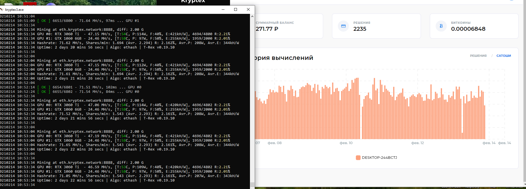Close the kryptex3.exe console window
This screenshot has width=526, height=189.
[x=248, y=9]
